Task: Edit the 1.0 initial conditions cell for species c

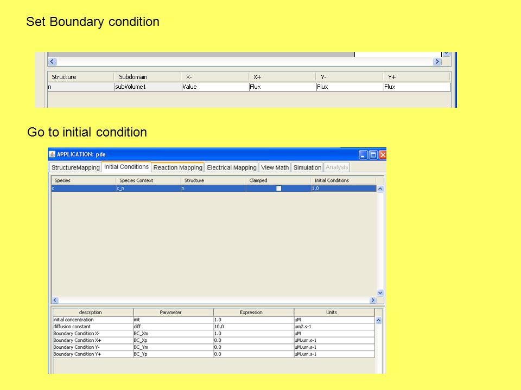Action: (343, 188)
